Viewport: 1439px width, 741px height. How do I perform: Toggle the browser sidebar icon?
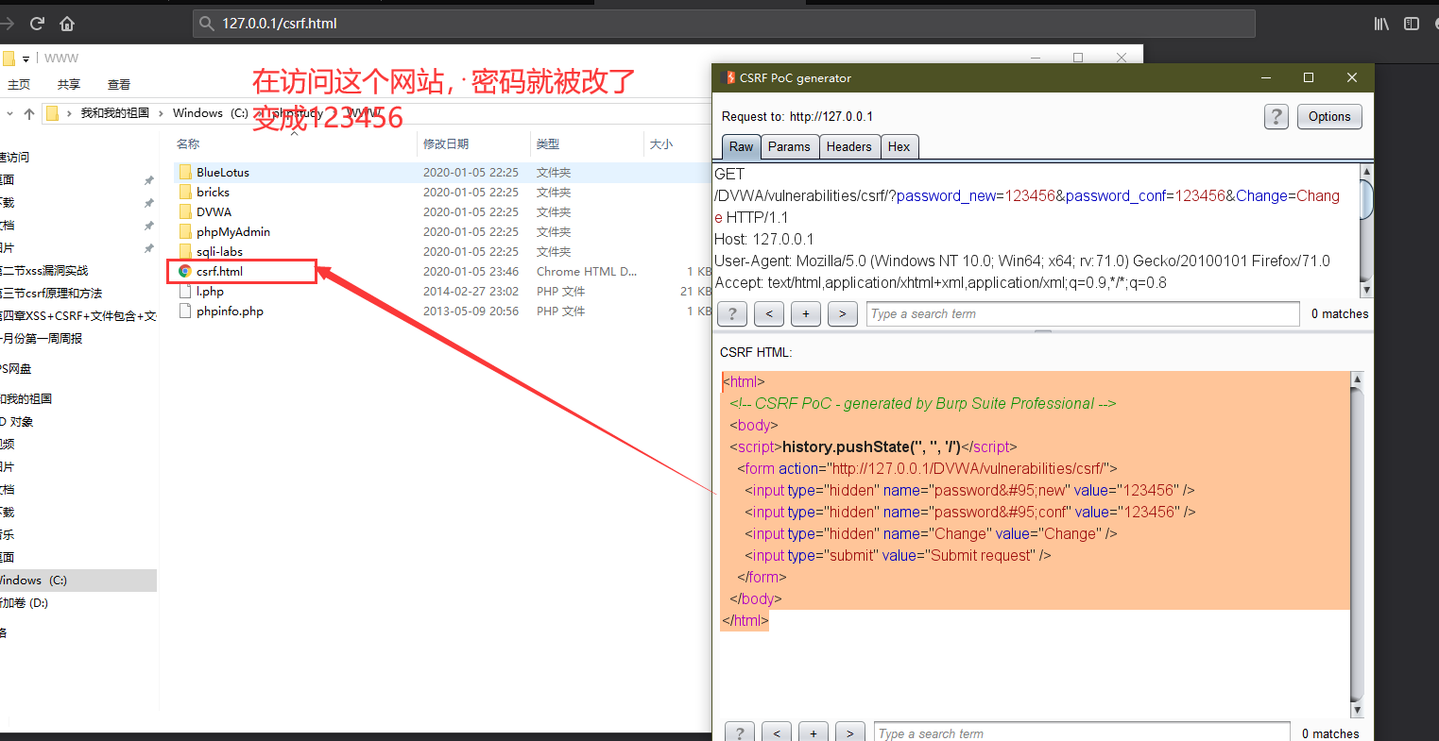1412,24
